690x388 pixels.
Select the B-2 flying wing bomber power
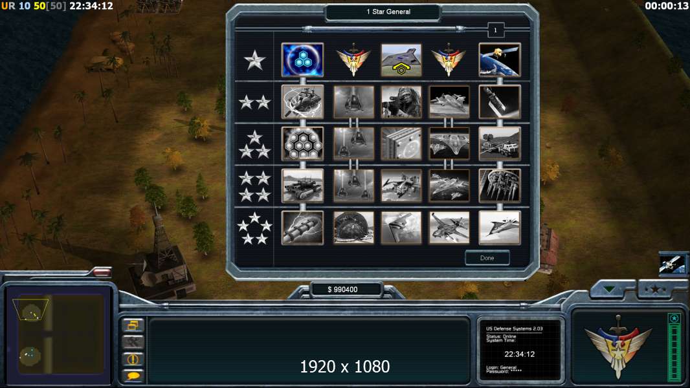[x=401, y=228]
